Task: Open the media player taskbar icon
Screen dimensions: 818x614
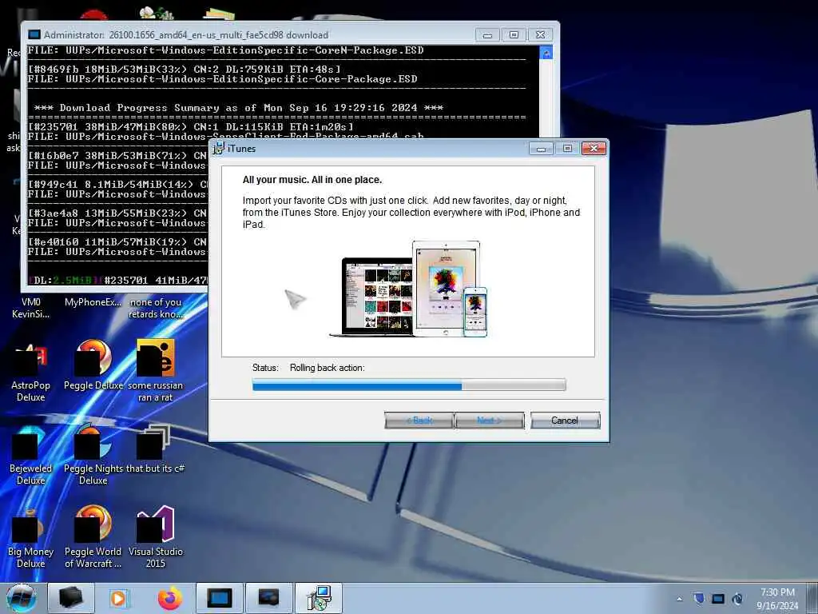Action: [118, 598]
